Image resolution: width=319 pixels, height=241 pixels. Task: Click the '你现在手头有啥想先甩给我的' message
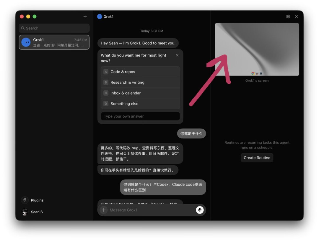(138, 170)
